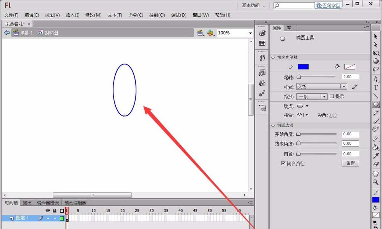Viewport: 382px width, 229px height.
Task: Open the Components panel icon
Action: [262, 83]
